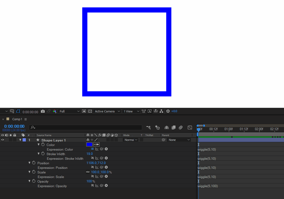Collapse the Color property arrow
Viewport: 284px width, 199px height.
pos(38,145)
